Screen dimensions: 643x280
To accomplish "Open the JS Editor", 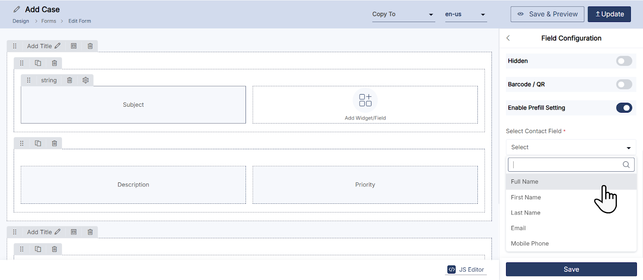I will [466, 270].
